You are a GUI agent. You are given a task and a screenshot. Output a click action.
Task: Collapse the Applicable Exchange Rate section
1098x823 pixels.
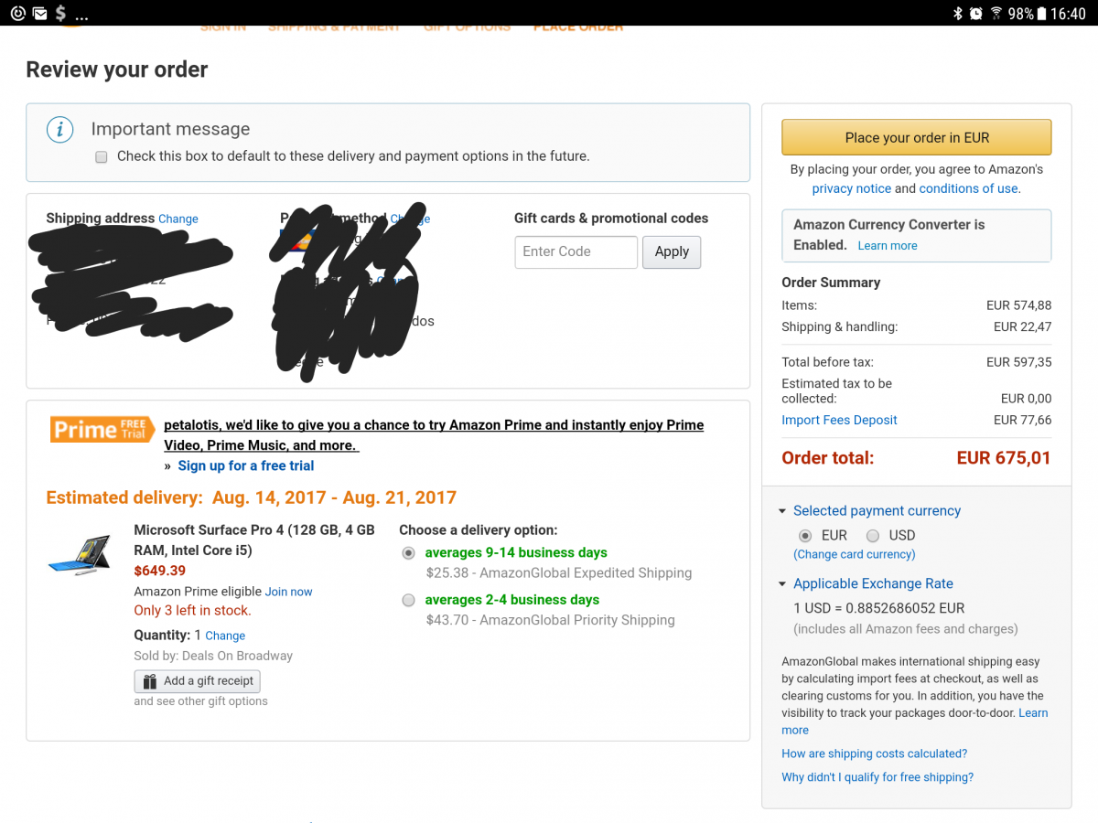click(x=782, y=584)
